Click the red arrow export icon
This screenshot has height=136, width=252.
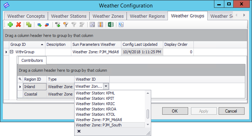47,25
